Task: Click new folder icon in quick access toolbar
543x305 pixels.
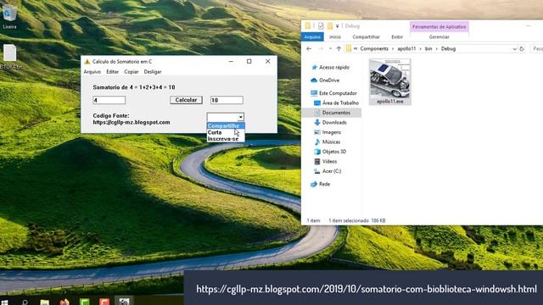Action: click(x=330, y=26)
